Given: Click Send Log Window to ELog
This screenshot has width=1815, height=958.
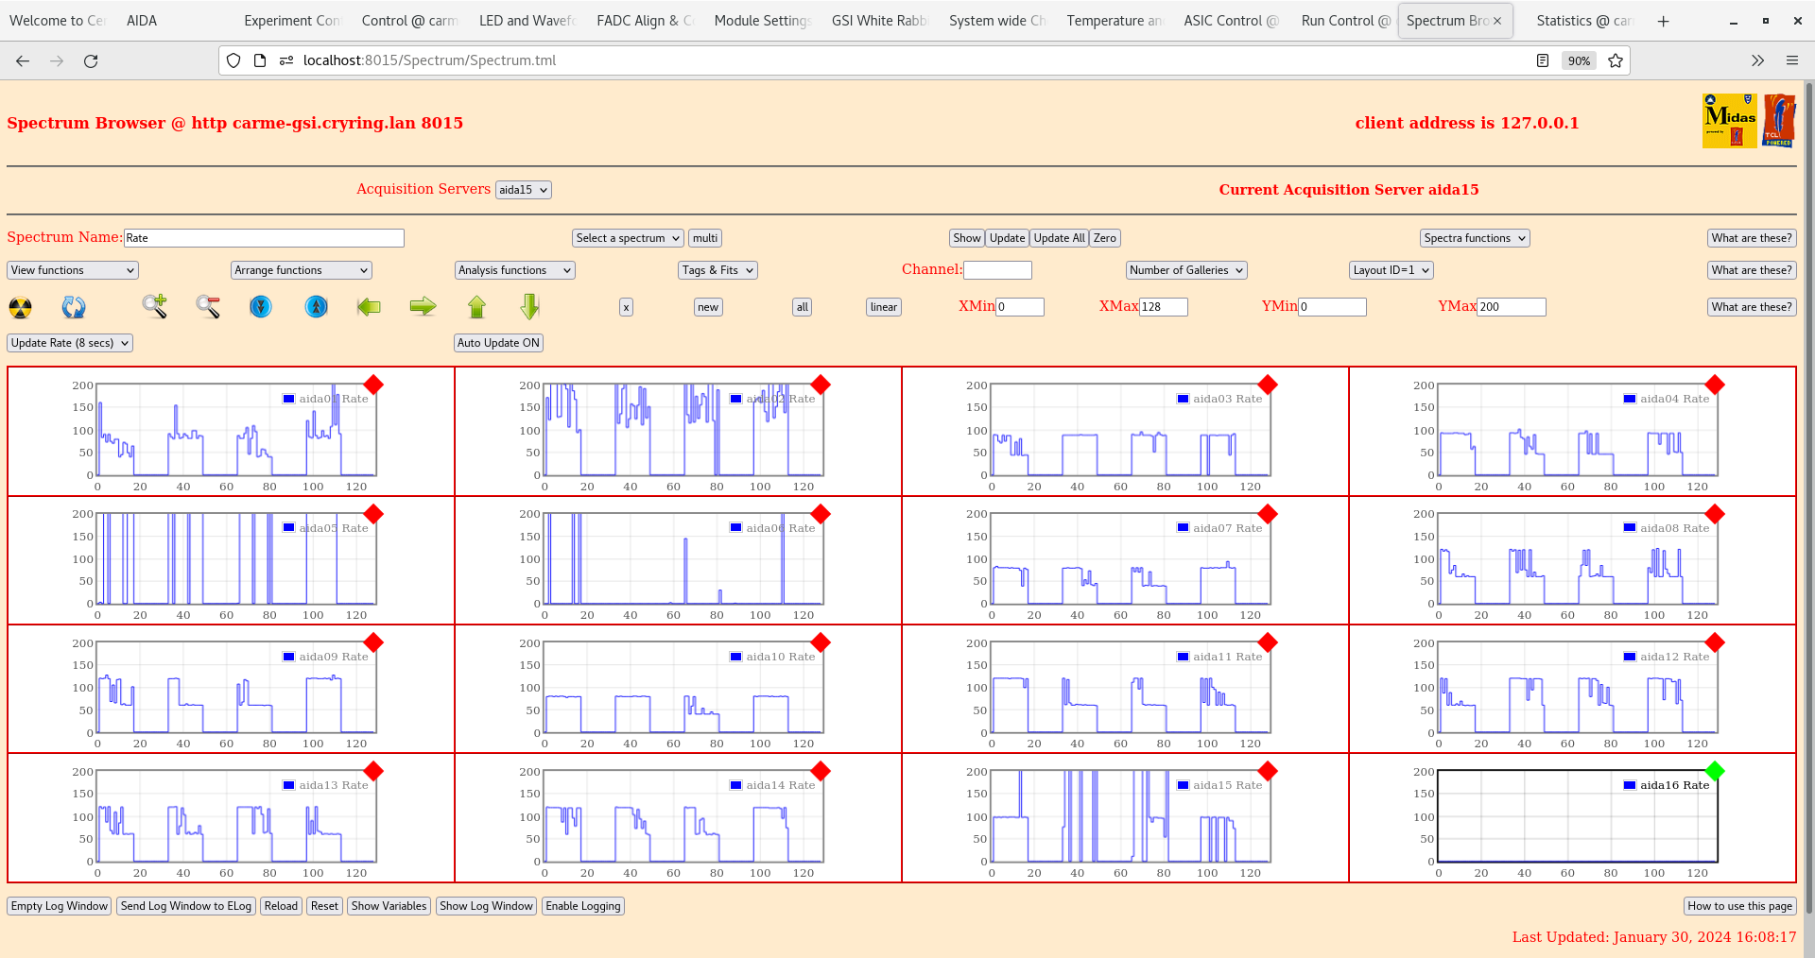Looking at the screenshot, I should (x=185, y=906).
